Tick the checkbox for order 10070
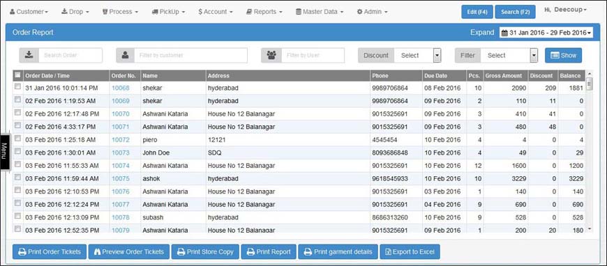The image size is (607, 266). pyautogui.click(x=18, y=113)
